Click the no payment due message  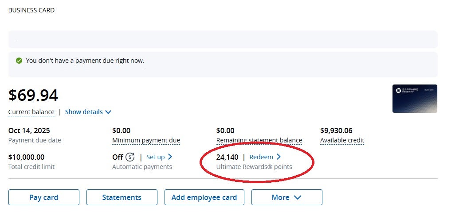85,61
